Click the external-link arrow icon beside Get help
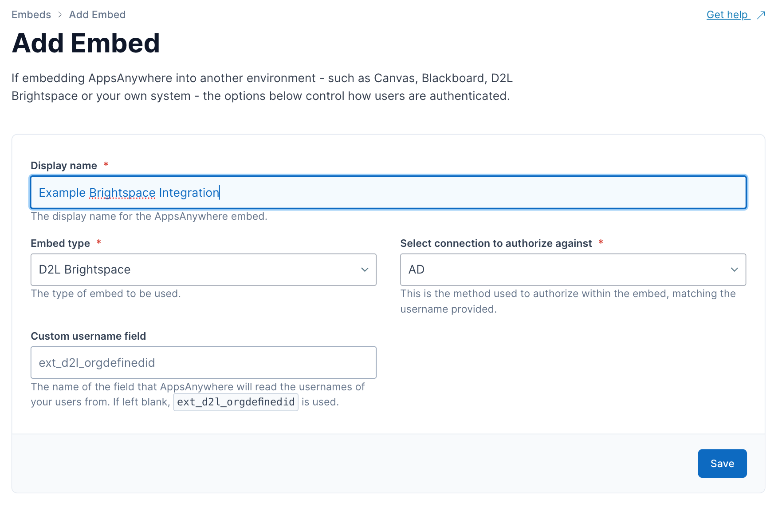Screen dimensions: 778x508 pyautogui.click(x=761, y=15)
